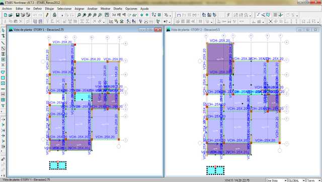Select the pencil edit icon in the toolbar

(47, 15)
